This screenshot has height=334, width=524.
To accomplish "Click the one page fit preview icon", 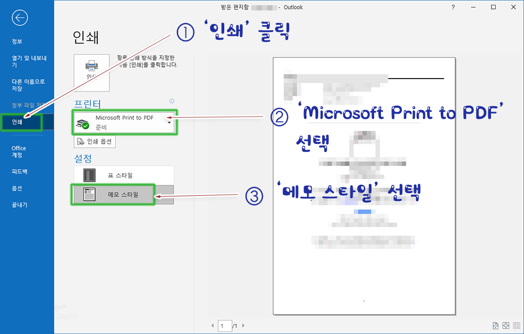I will click(506, 325).
